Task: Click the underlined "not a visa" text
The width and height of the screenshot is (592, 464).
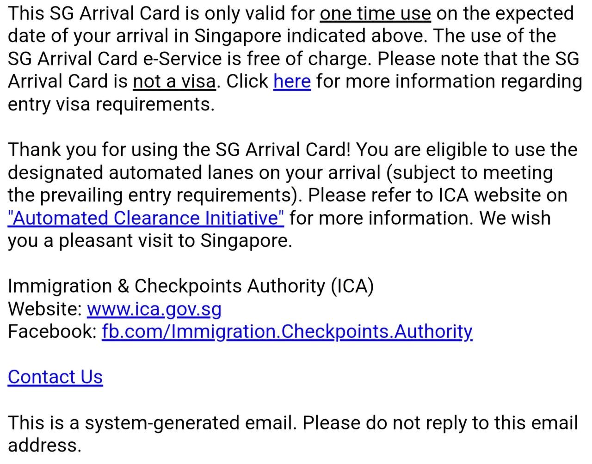Action: click(x=174, y=81)
